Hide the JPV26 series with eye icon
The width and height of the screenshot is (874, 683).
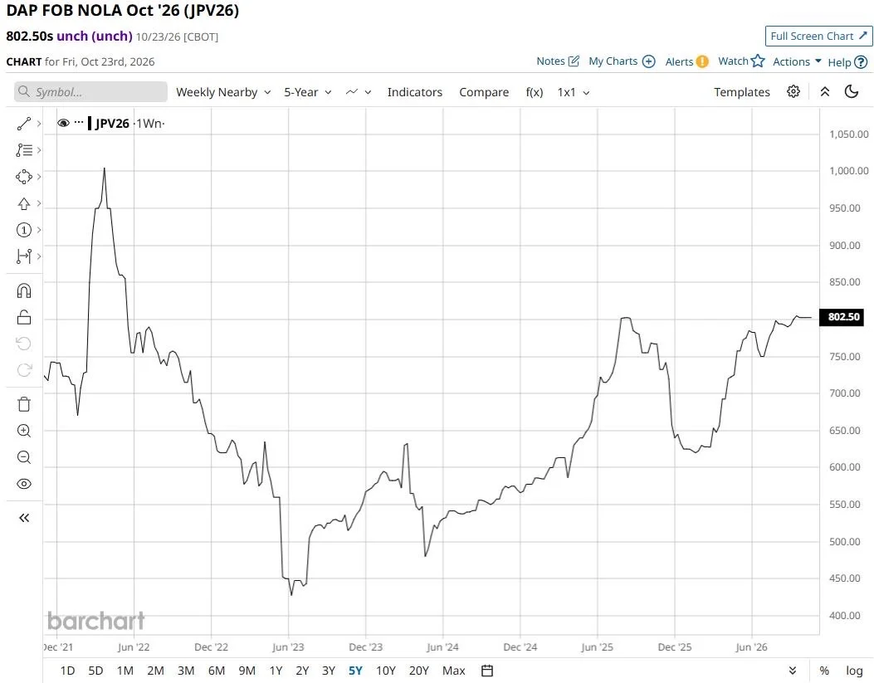(63, 123)
